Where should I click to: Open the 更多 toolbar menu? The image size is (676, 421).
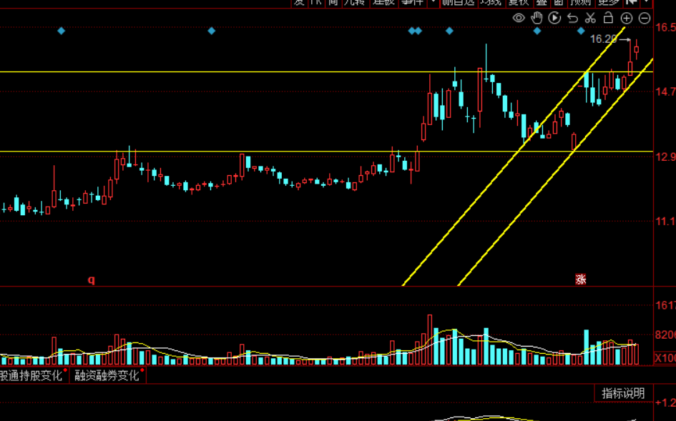609,3
